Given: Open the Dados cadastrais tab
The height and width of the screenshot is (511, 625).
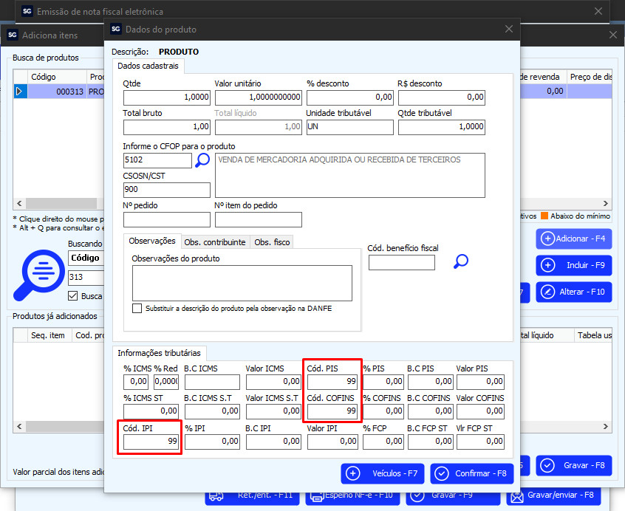Looking at the screenshot, I should pyautogui.click(x=148, y=66).
